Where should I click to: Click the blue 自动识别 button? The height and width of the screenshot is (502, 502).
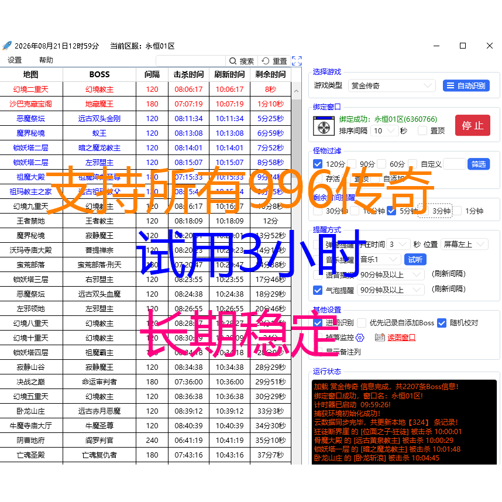[466, 85]
